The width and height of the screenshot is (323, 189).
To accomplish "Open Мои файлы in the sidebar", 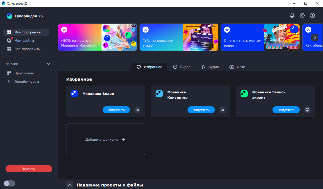I will [24, 40].
